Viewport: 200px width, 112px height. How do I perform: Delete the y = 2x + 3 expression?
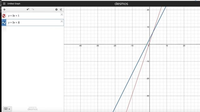coord(62,21)
